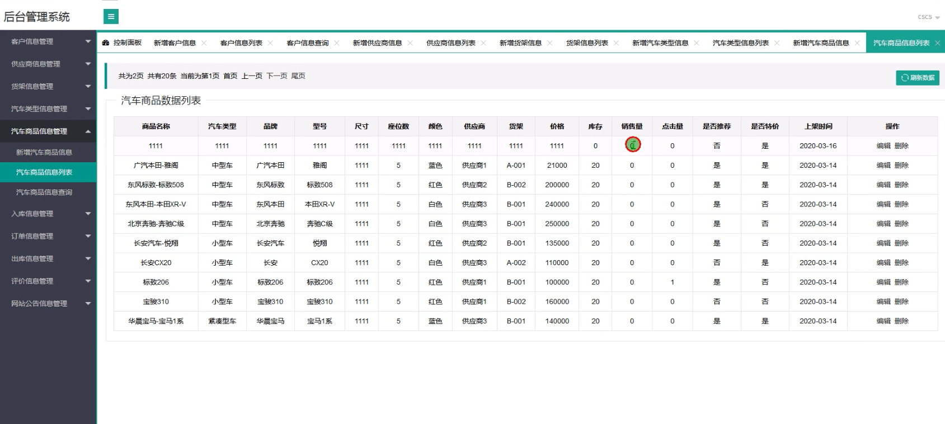The height and width of the screenshot is (424, 945).
Task: Edit the row named 1111
Action: tap(883, 146)
